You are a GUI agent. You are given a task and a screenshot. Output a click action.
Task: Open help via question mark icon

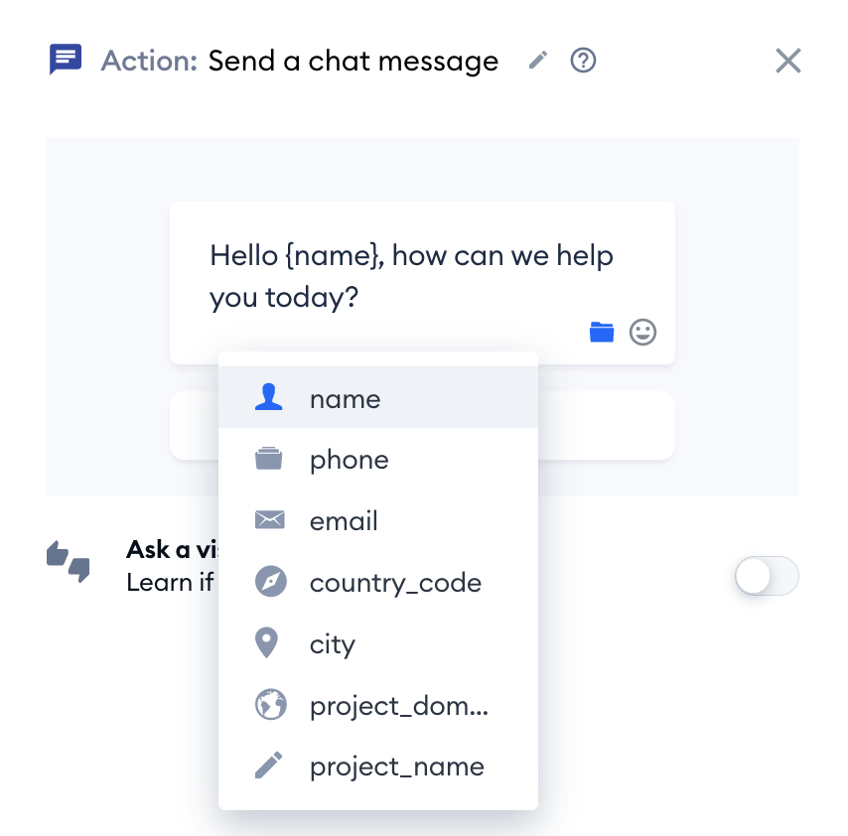(x=583, y=60)
